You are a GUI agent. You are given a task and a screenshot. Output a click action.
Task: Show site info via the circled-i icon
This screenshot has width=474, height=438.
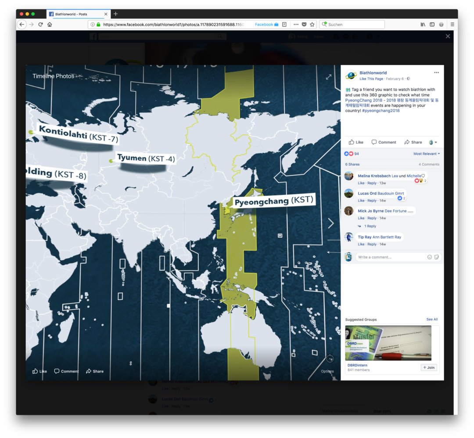[x=93, y=25]
